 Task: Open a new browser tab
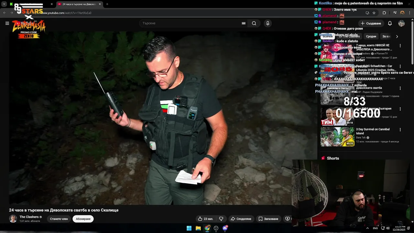[107, 4]
